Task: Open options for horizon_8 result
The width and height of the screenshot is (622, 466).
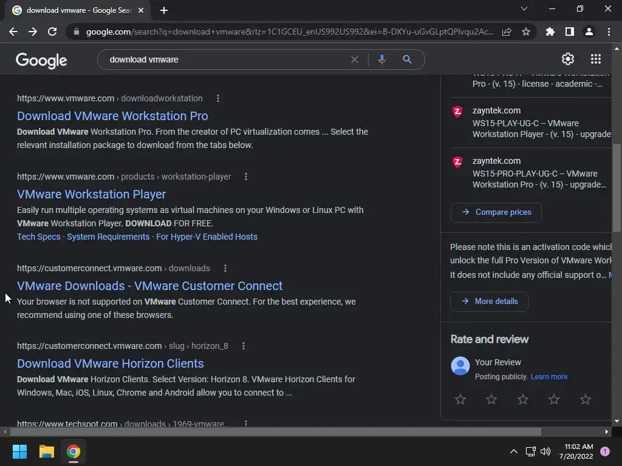Action: click(244, 346)
